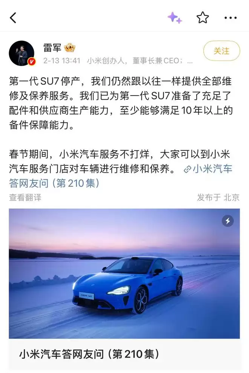The image size is (249, 373).
Task: Click the orange verified V badge
Action: tap(32, 62)
